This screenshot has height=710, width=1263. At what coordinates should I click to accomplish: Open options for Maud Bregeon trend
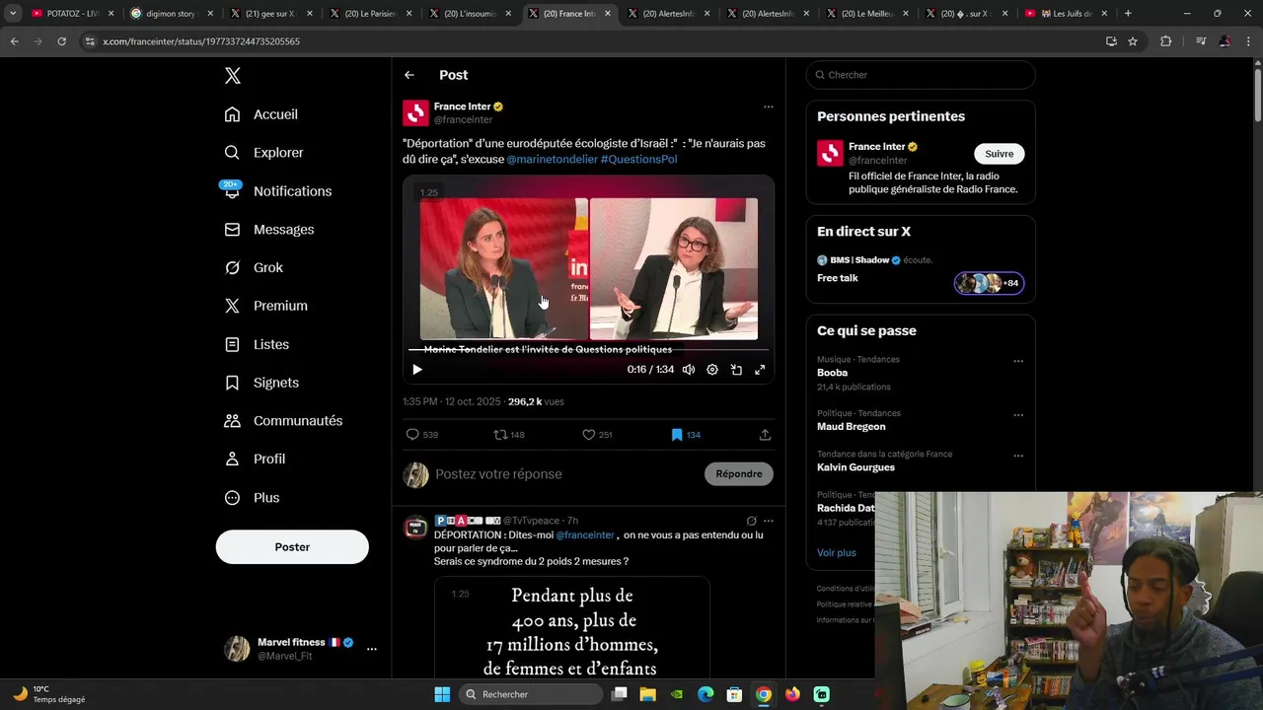(1018, 415)
